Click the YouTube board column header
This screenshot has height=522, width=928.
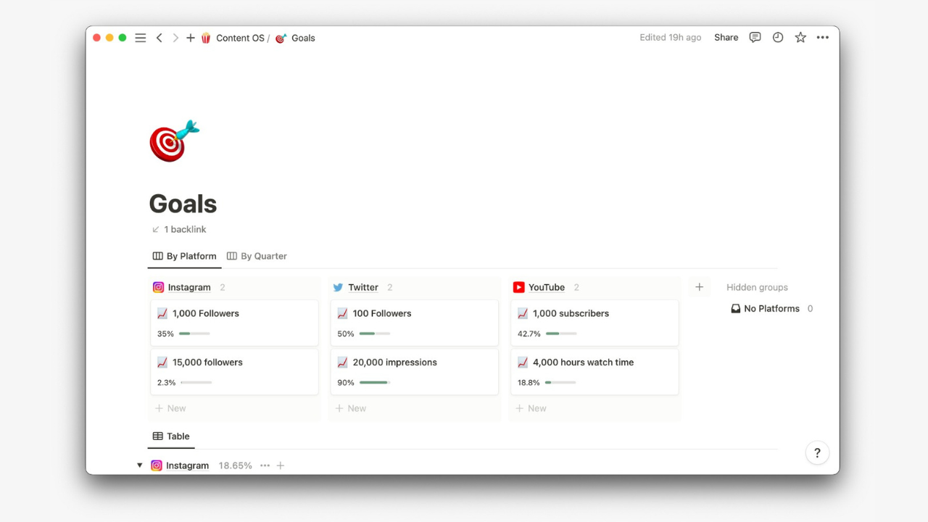547,287
